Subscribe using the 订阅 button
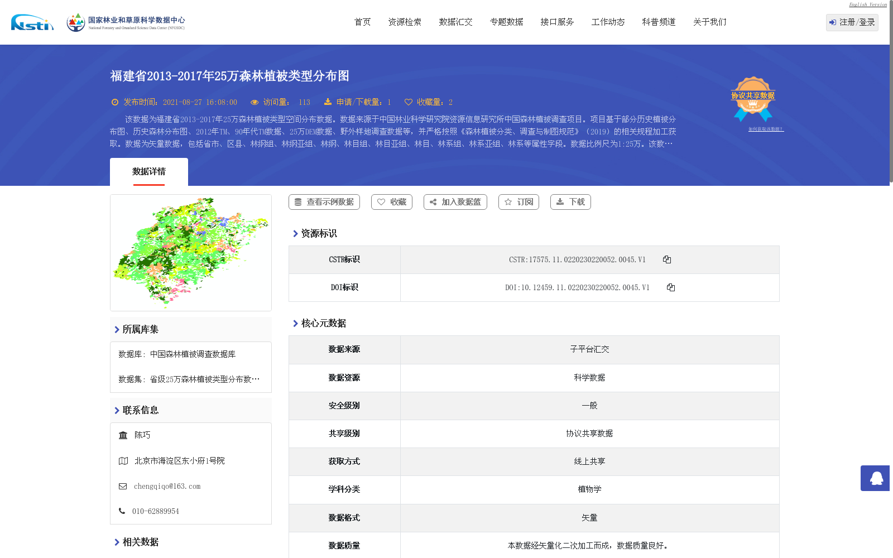The image size is (893, 558). [x=518, y=202]
